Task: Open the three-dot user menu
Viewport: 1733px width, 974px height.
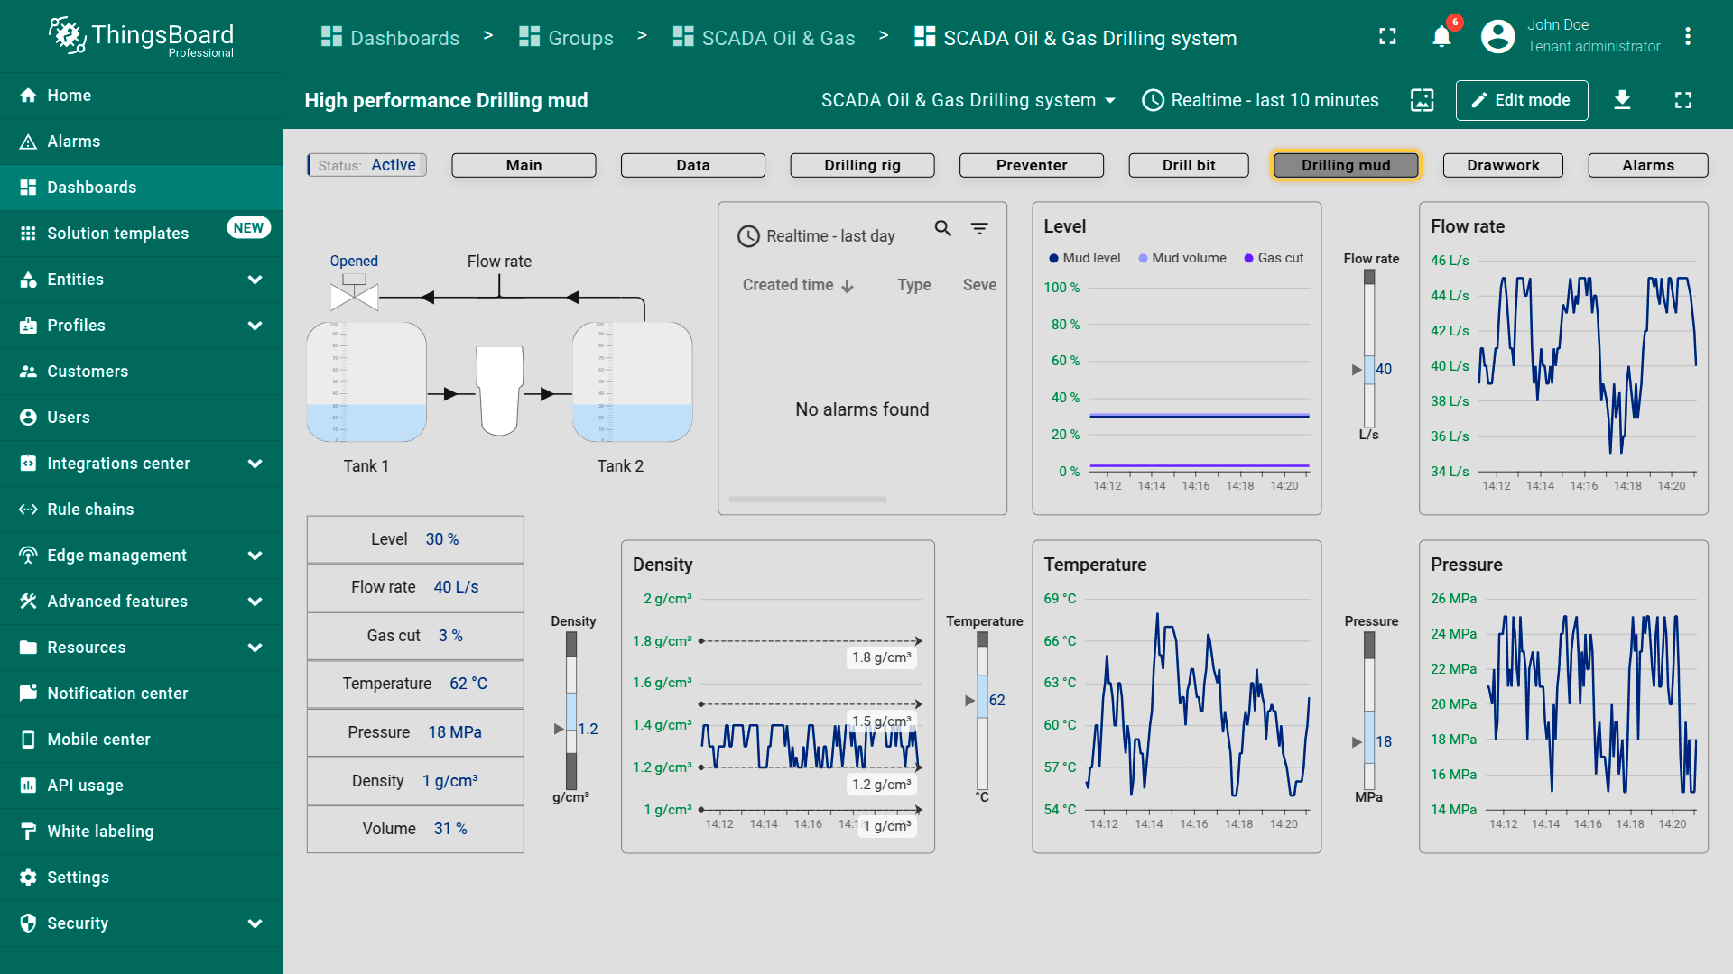Action: point(1687,37)
